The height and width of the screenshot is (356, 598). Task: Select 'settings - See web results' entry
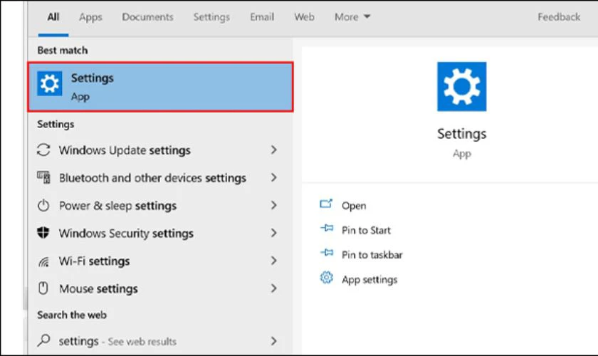[x=160, y=341]
